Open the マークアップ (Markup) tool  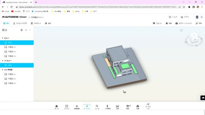148,106
